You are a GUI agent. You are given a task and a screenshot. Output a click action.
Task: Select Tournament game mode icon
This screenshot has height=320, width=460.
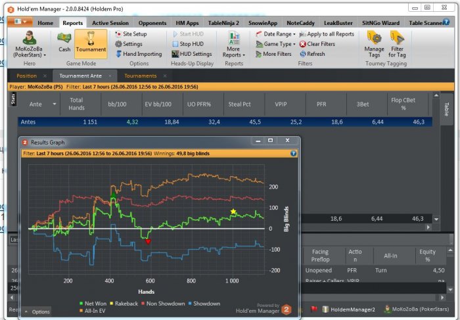point(91,42)
